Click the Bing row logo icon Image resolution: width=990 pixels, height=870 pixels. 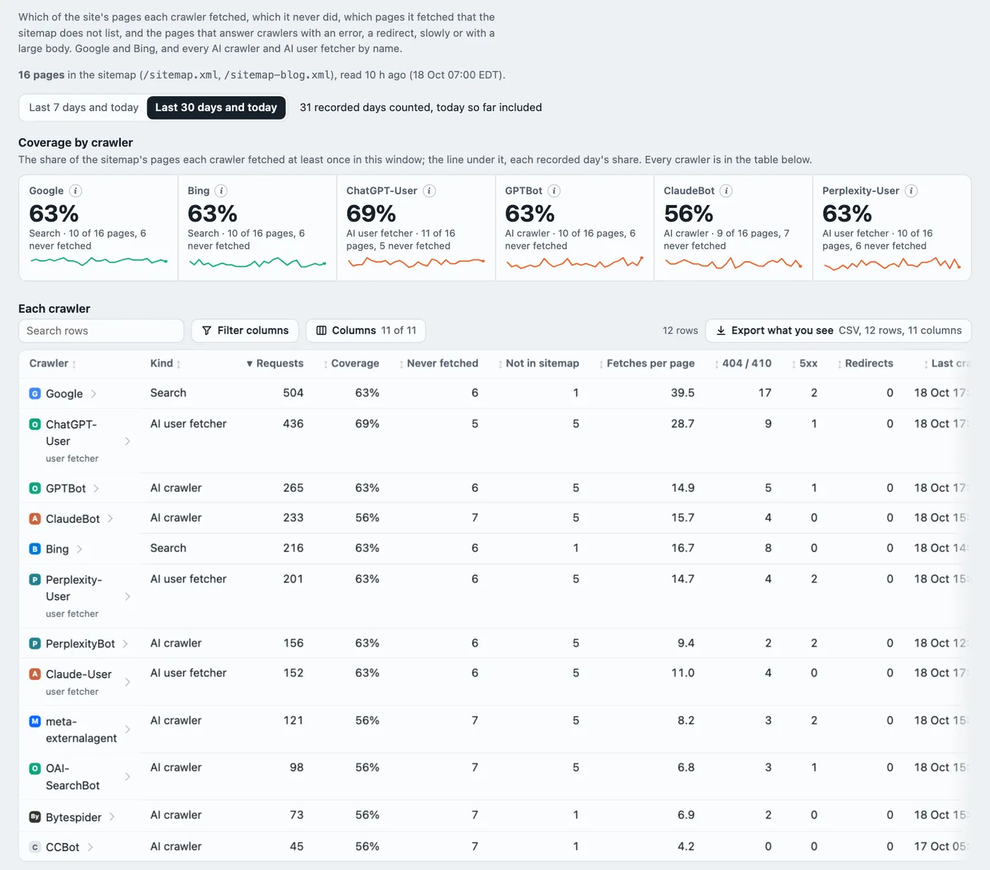coord(35,549)
